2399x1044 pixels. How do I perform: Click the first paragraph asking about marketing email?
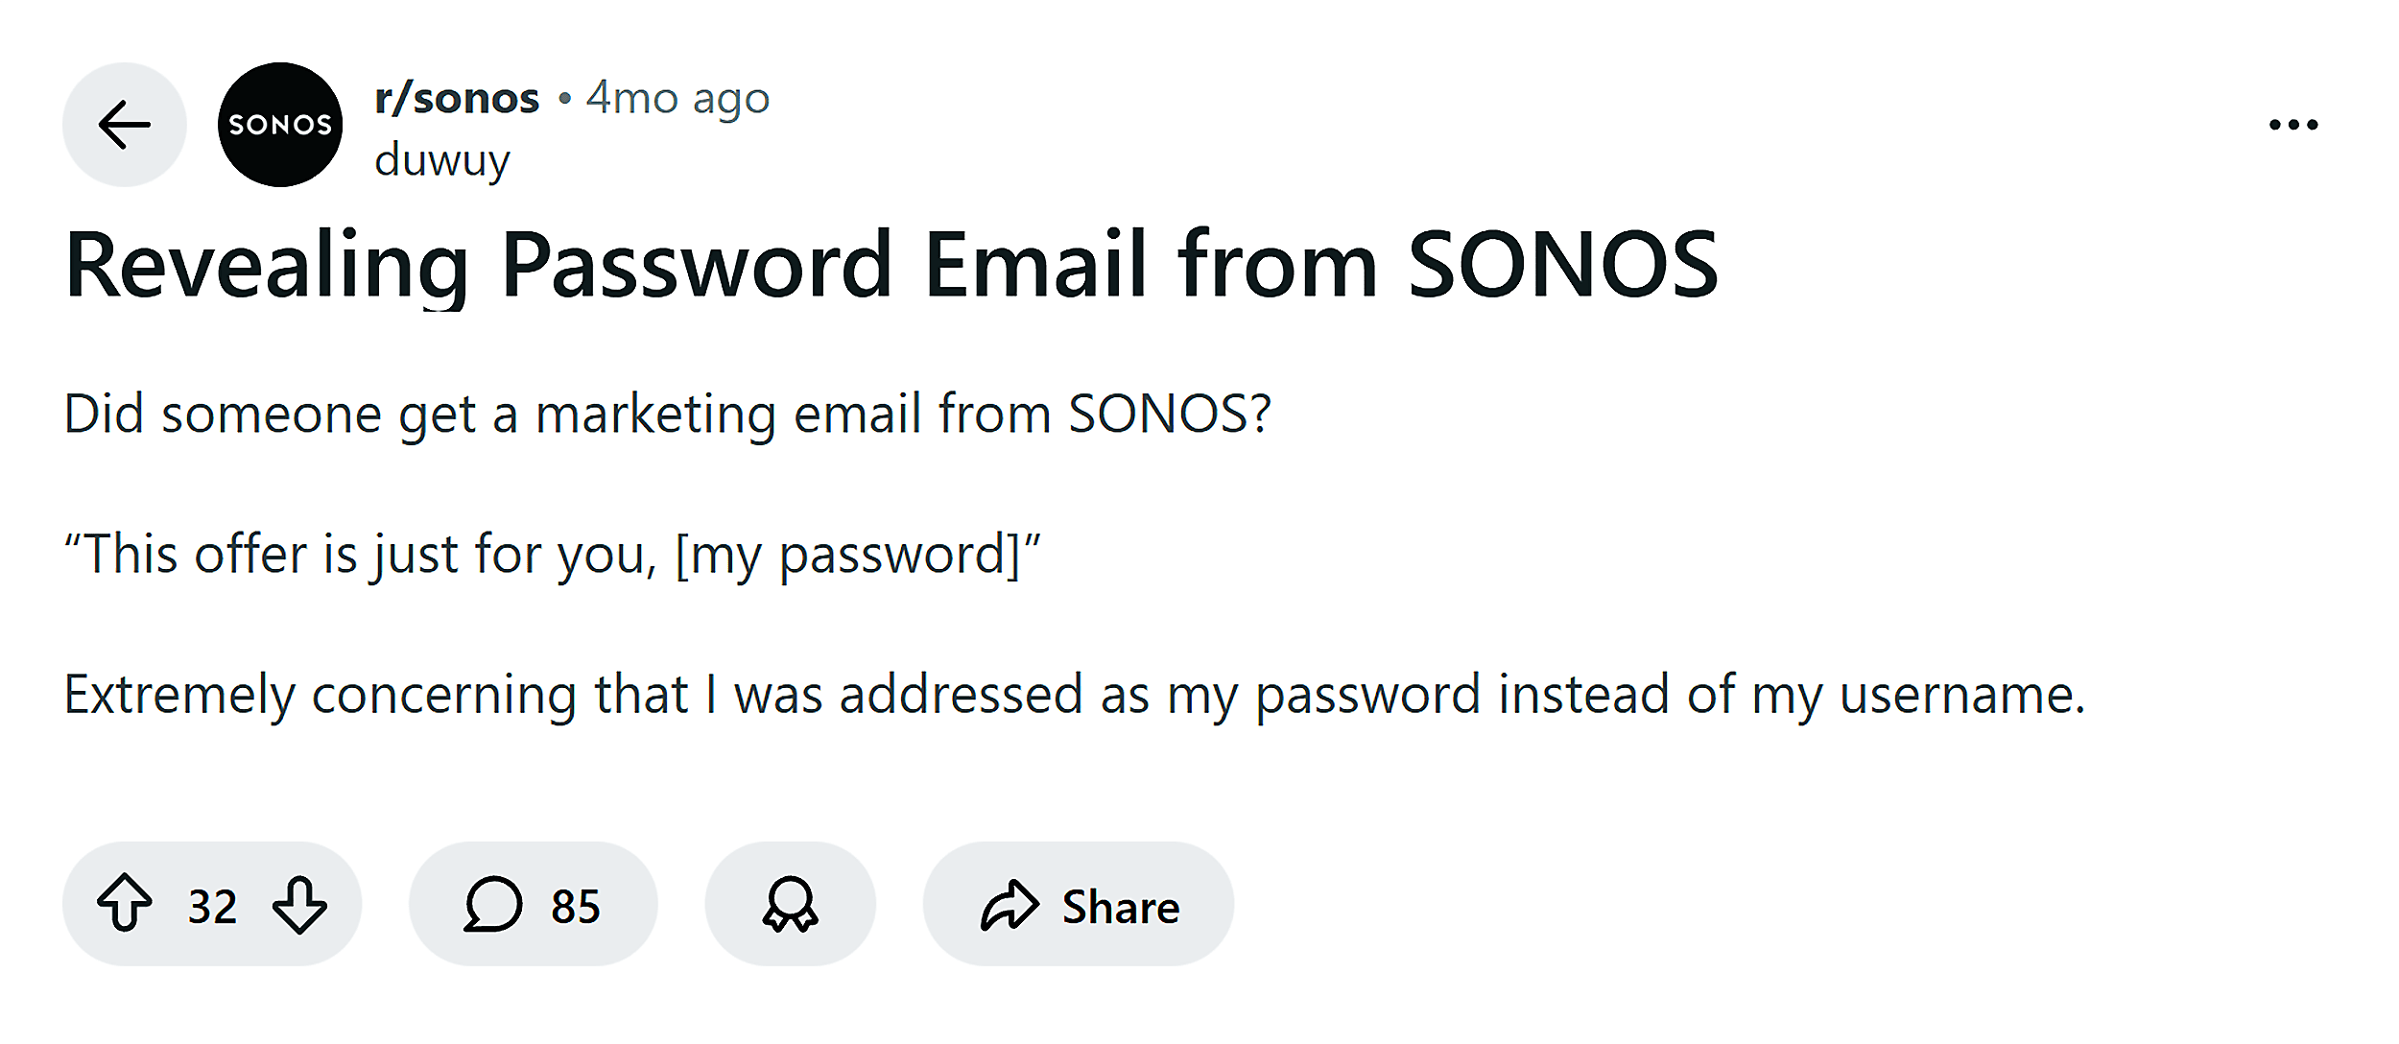click(669, 414)
